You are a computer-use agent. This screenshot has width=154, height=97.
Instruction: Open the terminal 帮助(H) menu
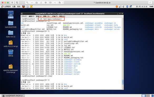pyautogui.click(x=62, y=16)
